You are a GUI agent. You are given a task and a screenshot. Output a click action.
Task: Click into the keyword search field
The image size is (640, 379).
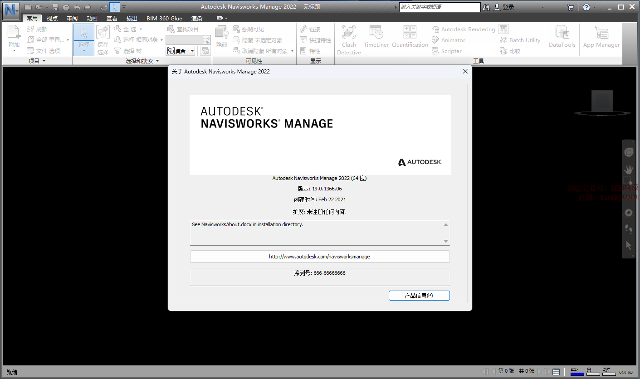click(x=440, y=7)
